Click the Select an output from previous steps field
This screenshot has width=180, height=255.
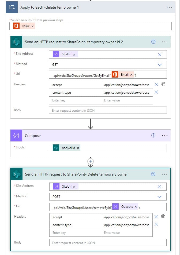91,26
